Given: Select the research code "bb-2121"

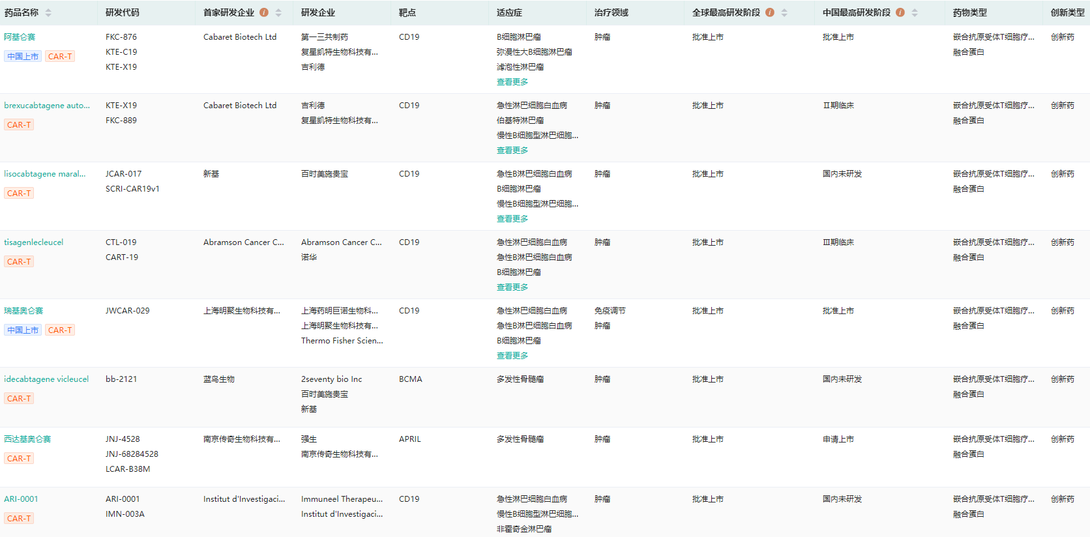Looking at the screenshot, I should 121,379.
